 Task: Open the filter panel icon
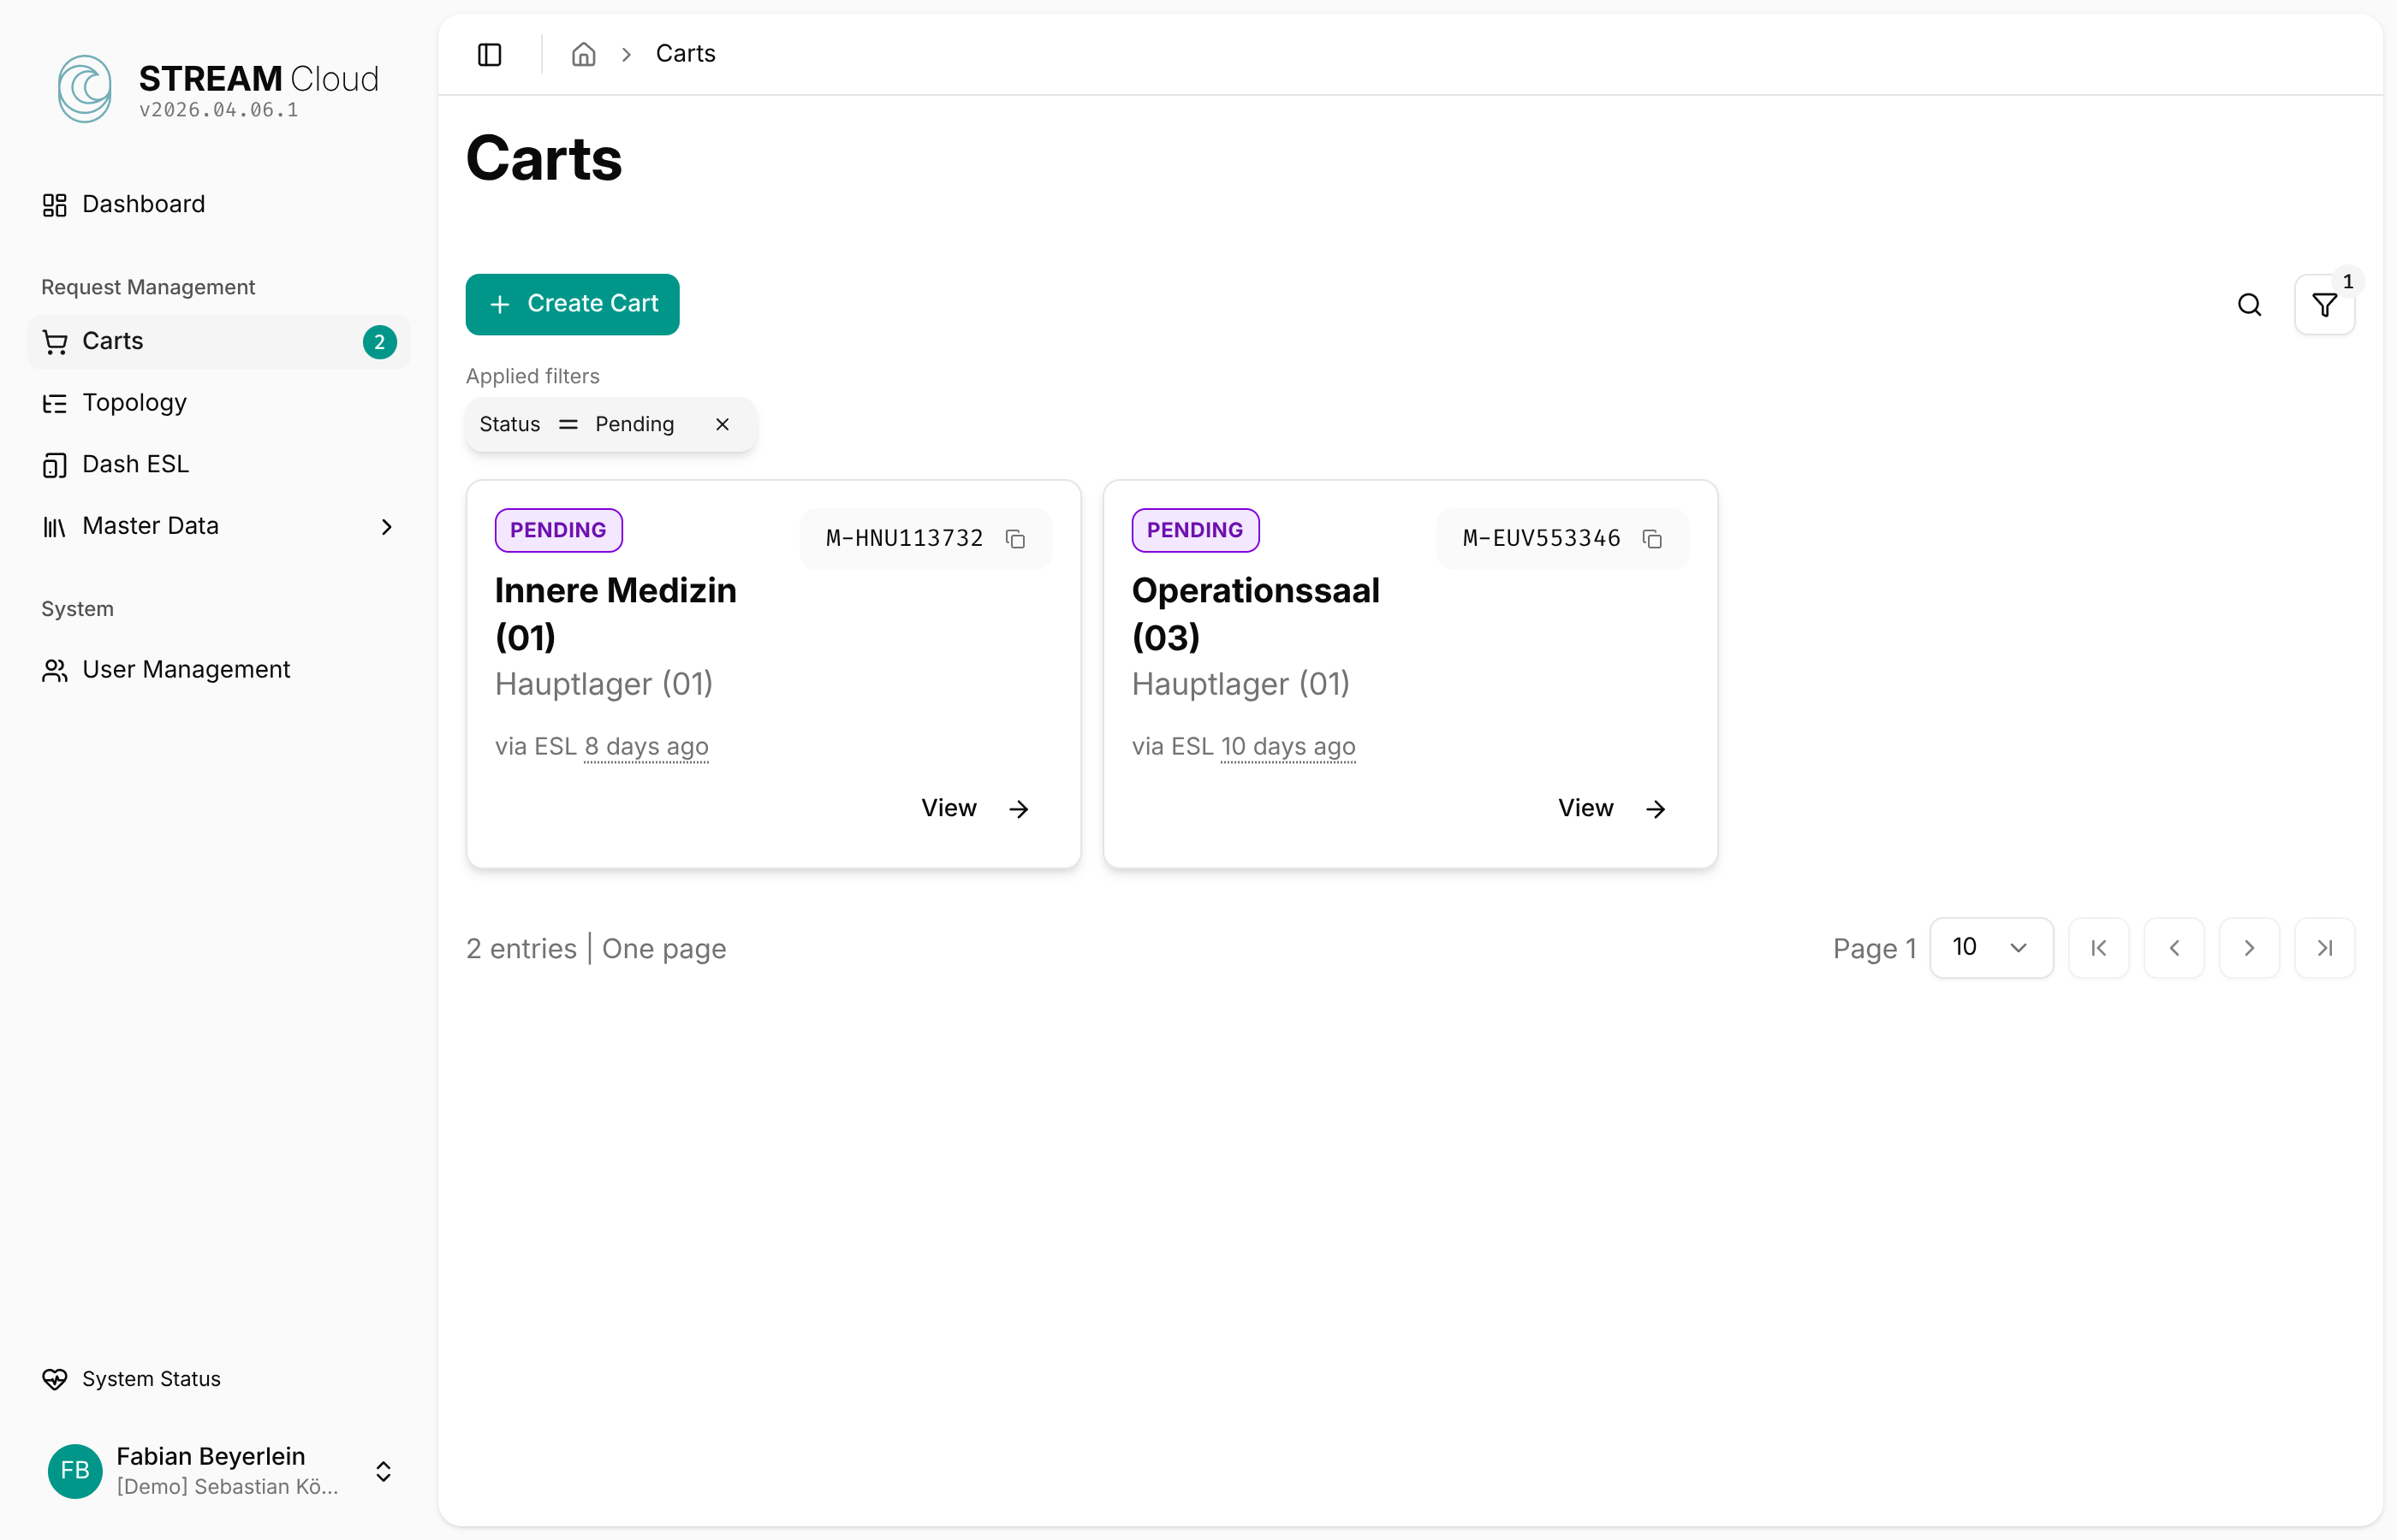(x=2323, y=305)
